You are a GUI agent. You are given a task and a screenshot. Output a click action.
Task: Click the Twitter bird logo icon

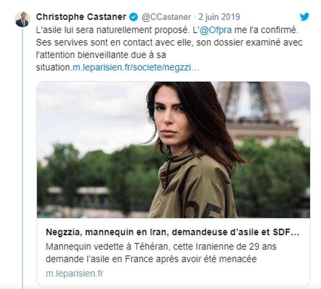pos(304,17)
